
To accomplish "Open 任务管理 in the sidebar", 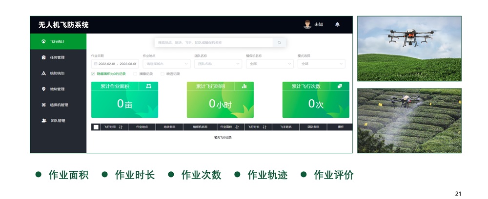I will click(x=57, y=57).
